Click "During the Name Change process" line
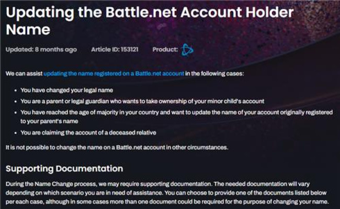This screenshot has height=209, width=340. tap(157, 184)
